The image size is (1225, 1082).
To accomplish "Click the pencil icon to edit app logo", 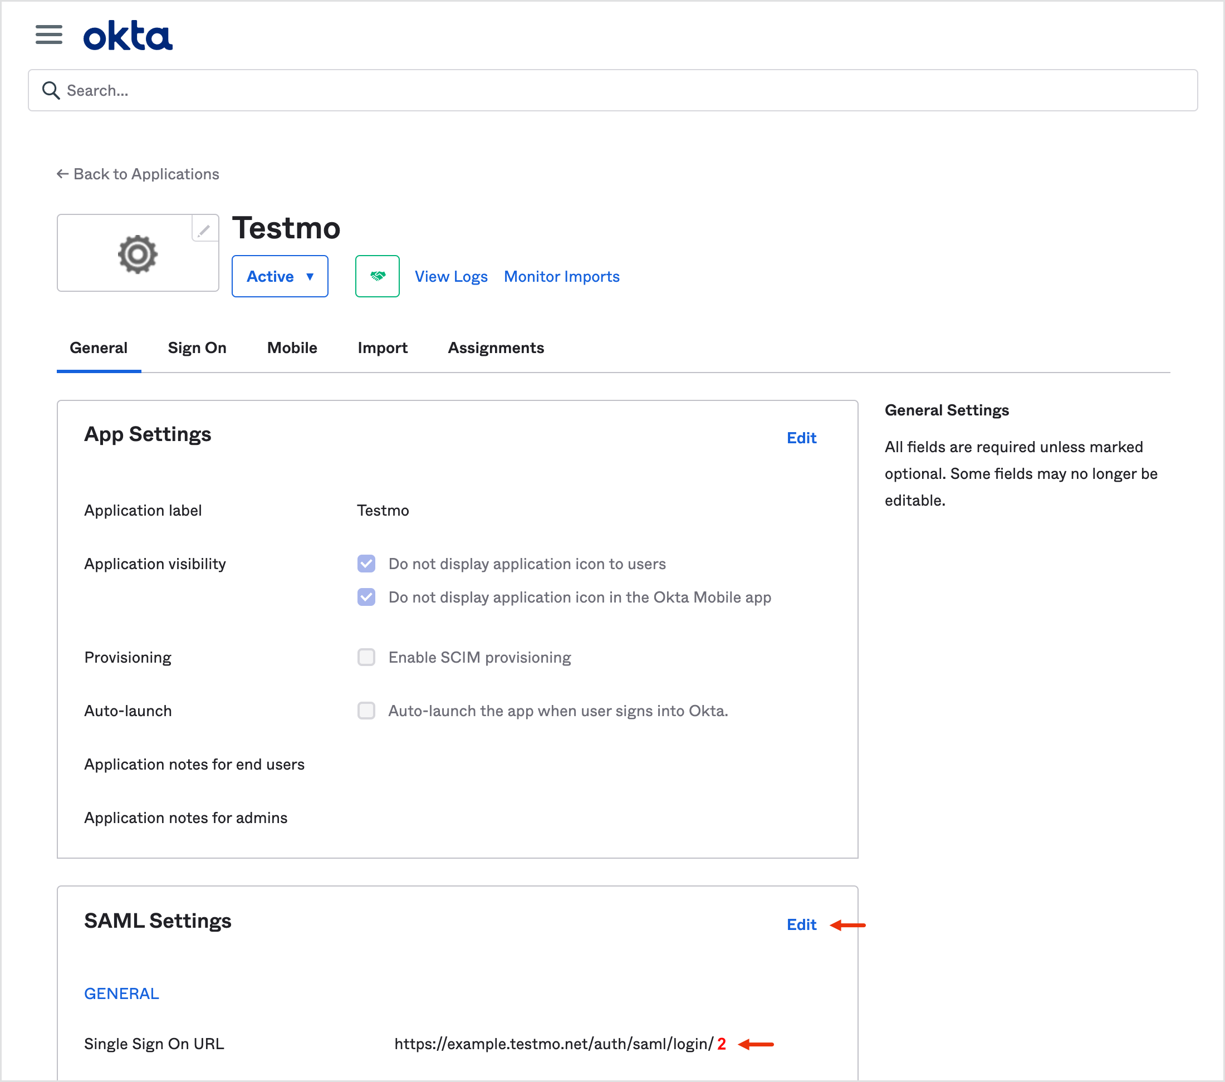I will click(x=204, y=229).
